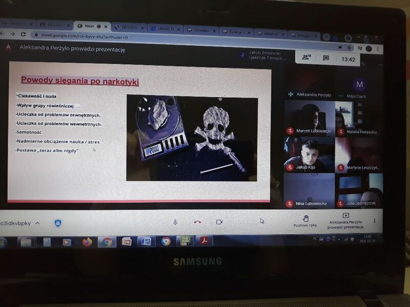Toggle the camera in the meeting bar
410x307 pixels.
(219, 222)
